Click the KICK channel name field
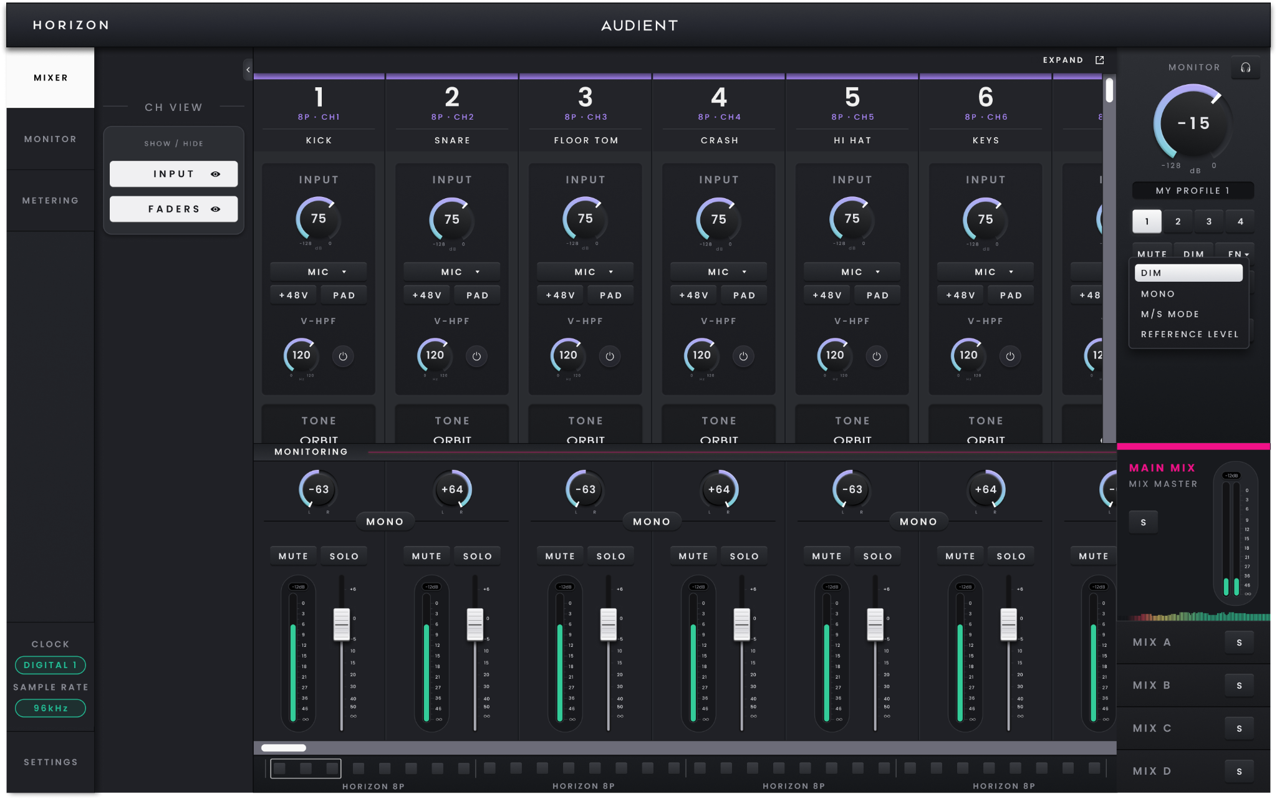This screenshot has width=1277, height=799. click(x=319, y=140)
